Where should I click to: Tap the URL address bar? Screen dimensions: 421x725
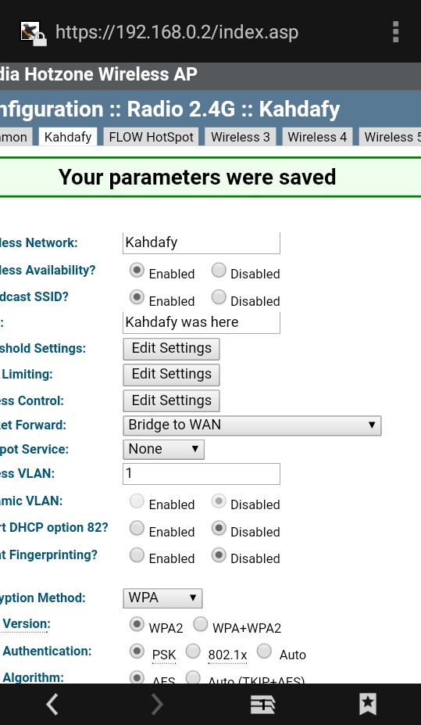[177, 32]
